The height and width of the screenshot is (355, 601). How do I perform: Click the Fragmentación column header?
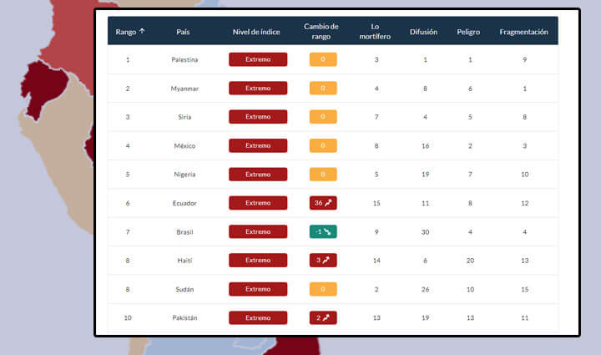523,32
